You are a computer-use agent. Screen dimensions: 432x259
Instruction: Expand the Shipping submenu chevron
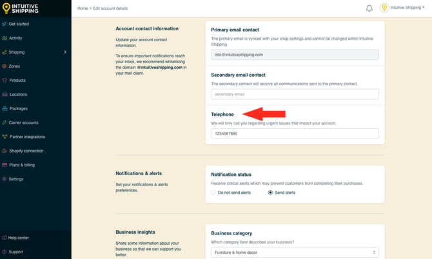point(65,52)
